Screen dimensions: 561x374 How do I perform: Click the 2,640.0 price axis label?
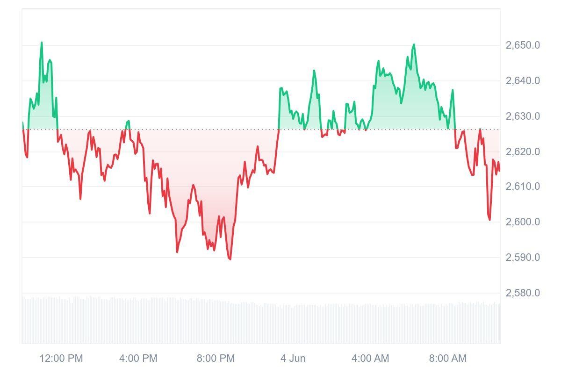[523, 81]
